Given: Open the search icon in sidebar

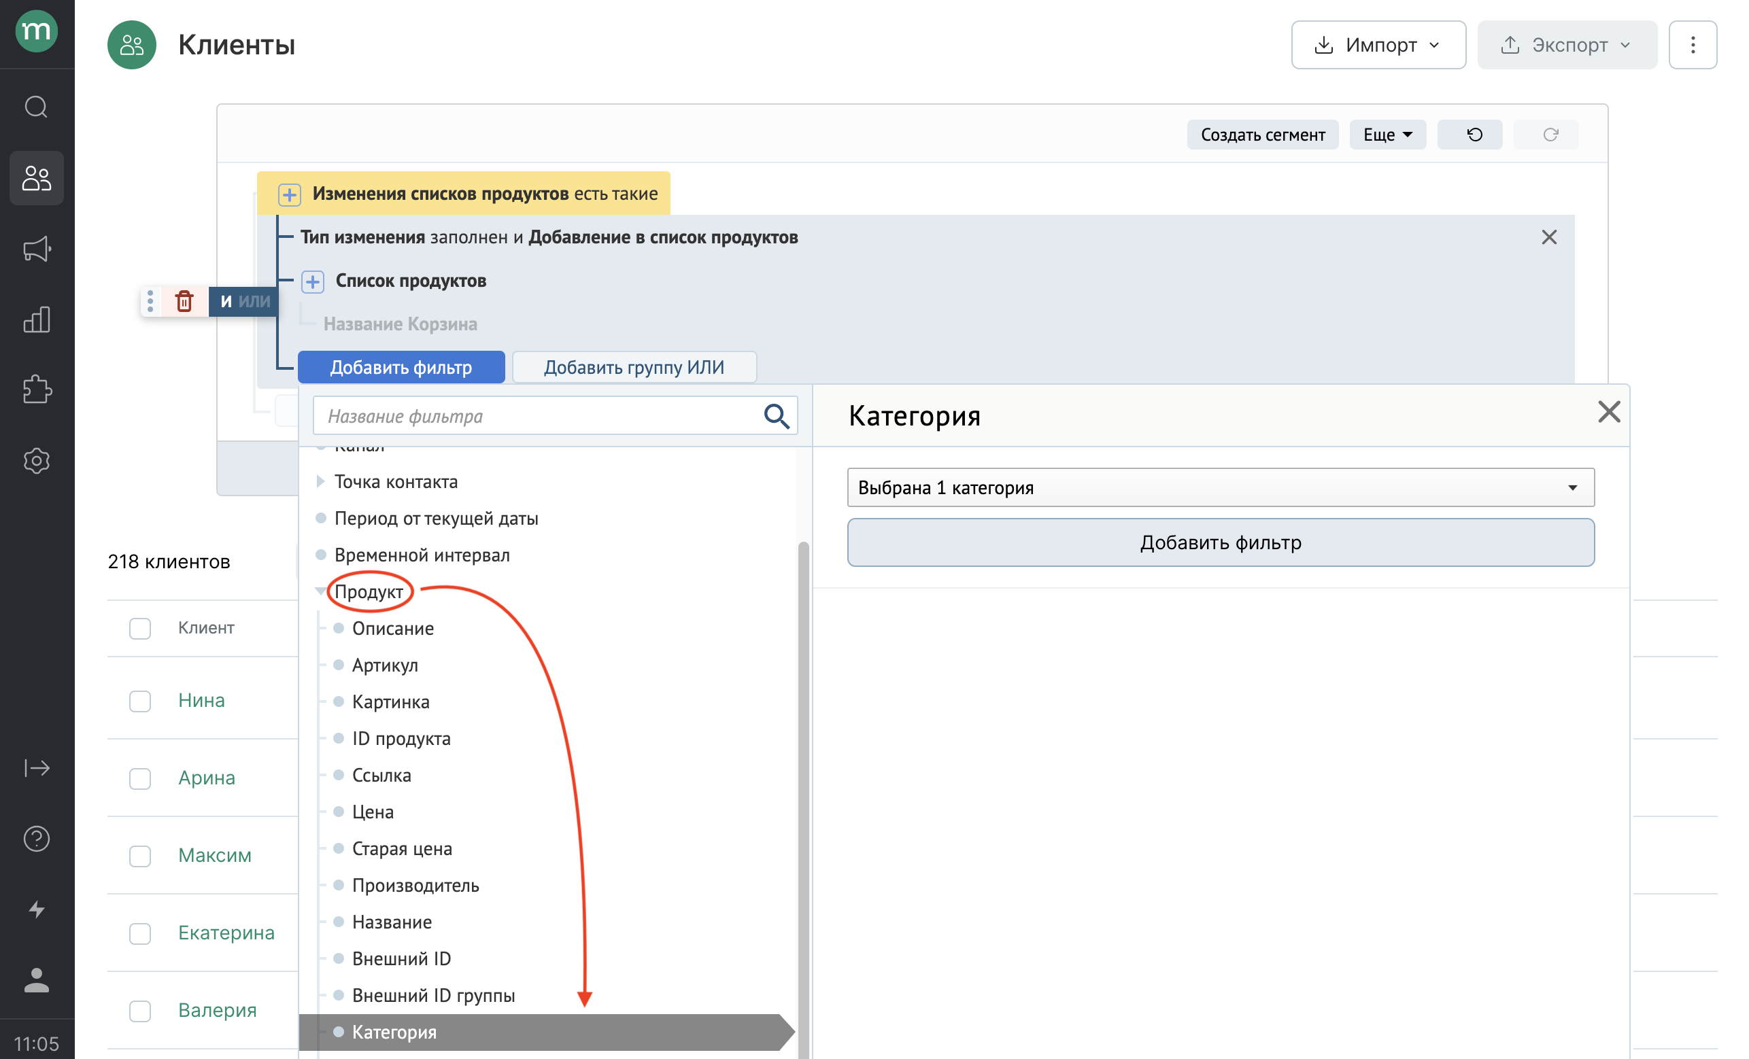Looking at the screenshot, I should (36, 107).
